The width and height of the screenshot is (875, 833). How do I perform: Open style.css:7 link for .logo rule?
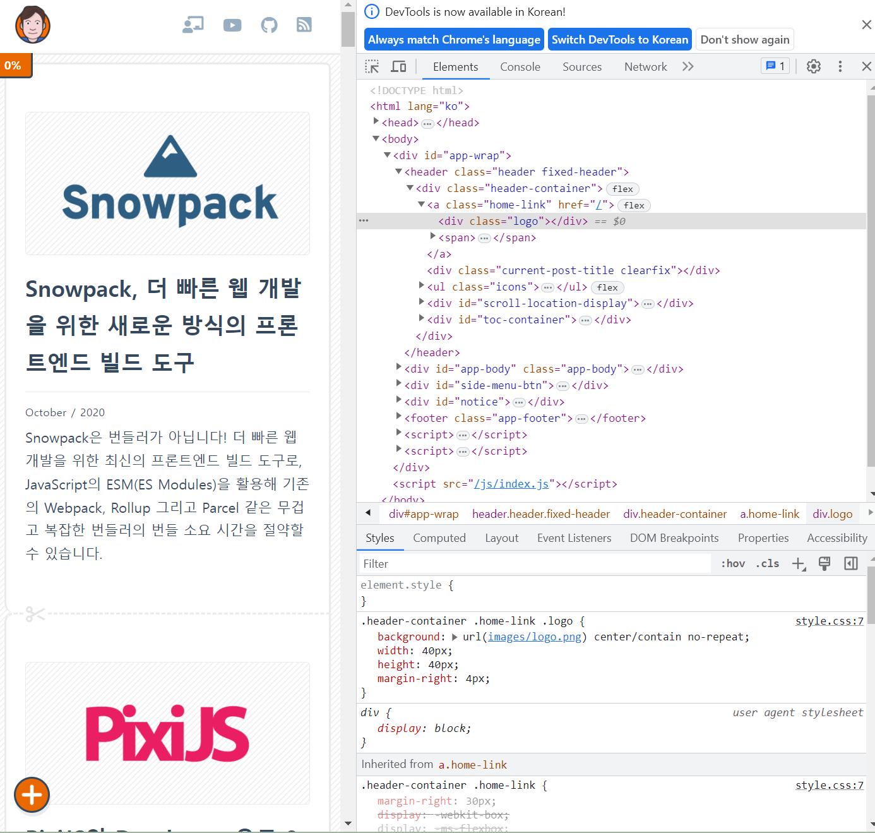830,621
